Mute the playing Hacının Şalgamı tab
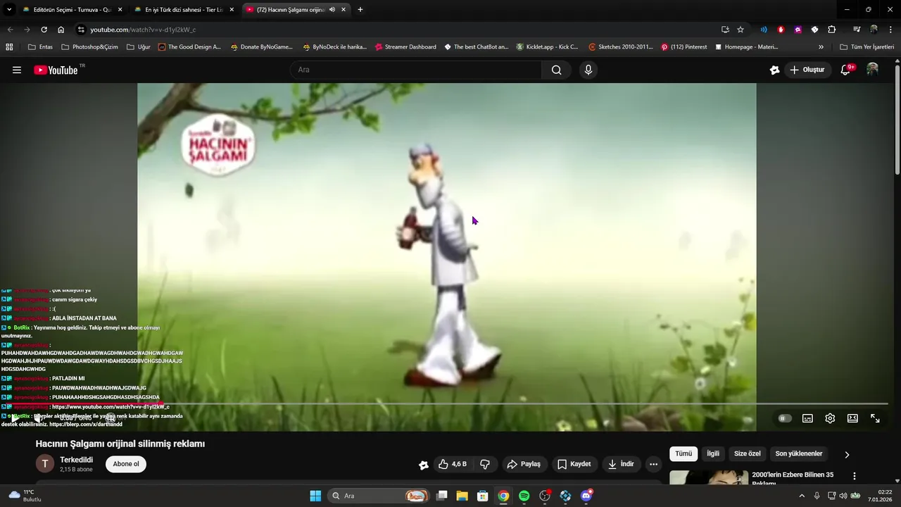This screenshot has height=507, width=901. pyautogui.click(x=332, y=10)
